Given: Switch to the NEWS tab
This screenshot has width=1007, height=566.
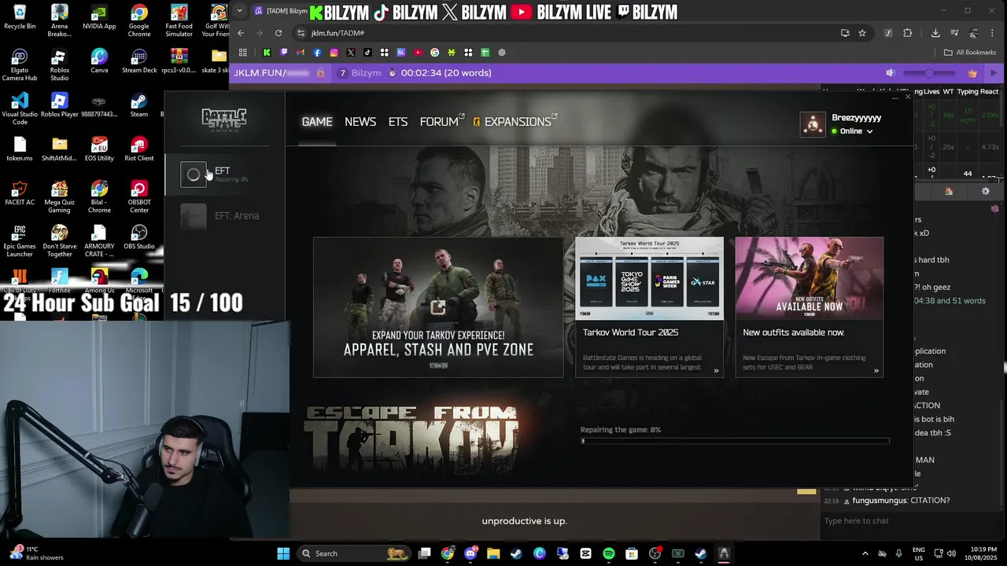Looking at the screenshot, I should [360, 122].
